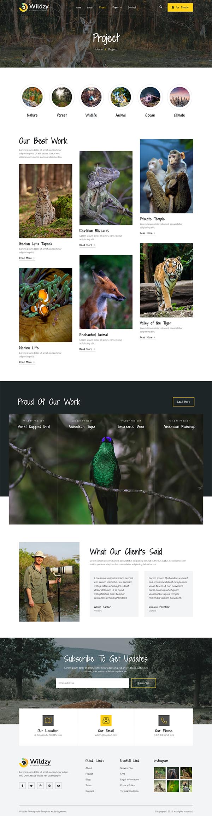Select the Sumatran Tiger project tab

pos(82,427)
